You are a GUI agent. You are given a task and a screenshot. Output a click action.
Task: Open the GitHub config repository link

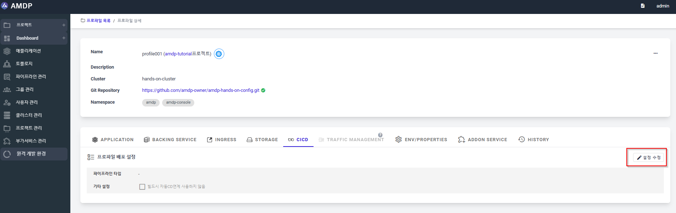tap(201, 90)
